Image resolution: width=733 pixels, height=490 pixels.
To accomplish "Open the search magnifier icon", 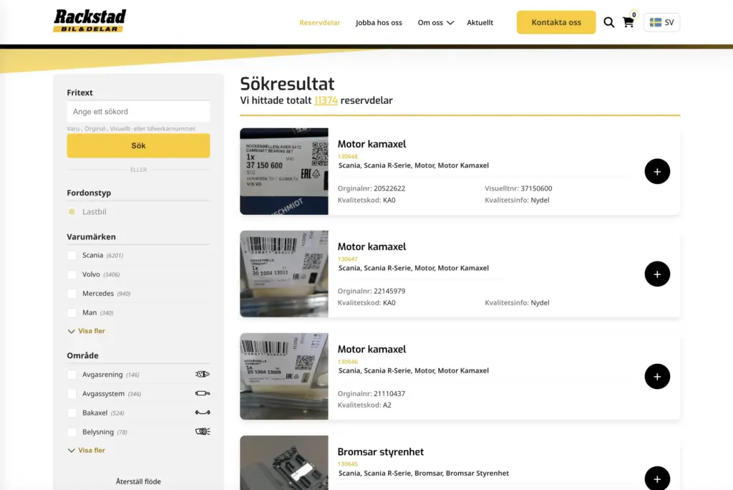I will 608,22.
